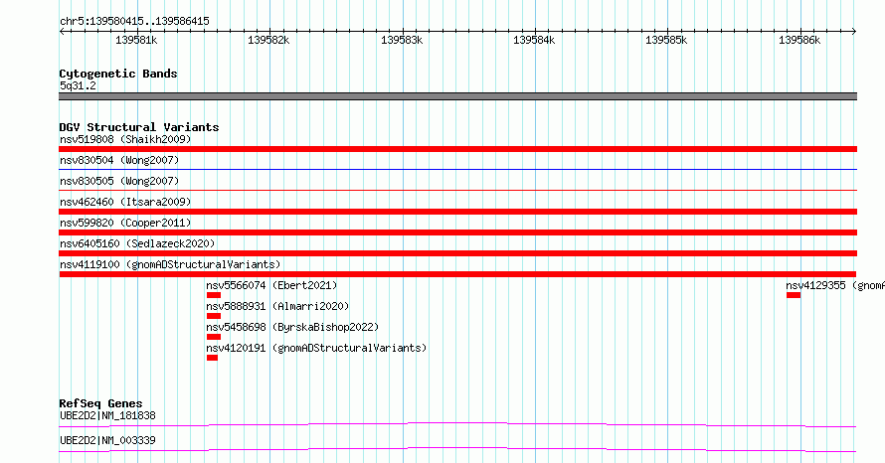Click the thick red bar under nsv4119100
The image size is (885, 463).
click(457, 274)
